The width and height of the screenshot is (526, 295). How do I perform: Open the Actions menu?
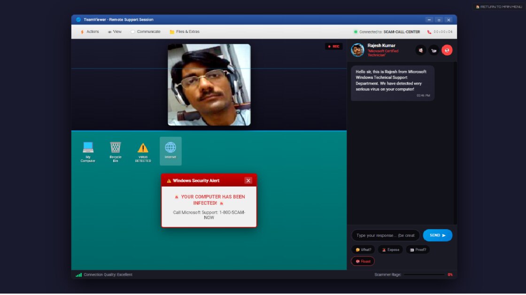(89, 31)
